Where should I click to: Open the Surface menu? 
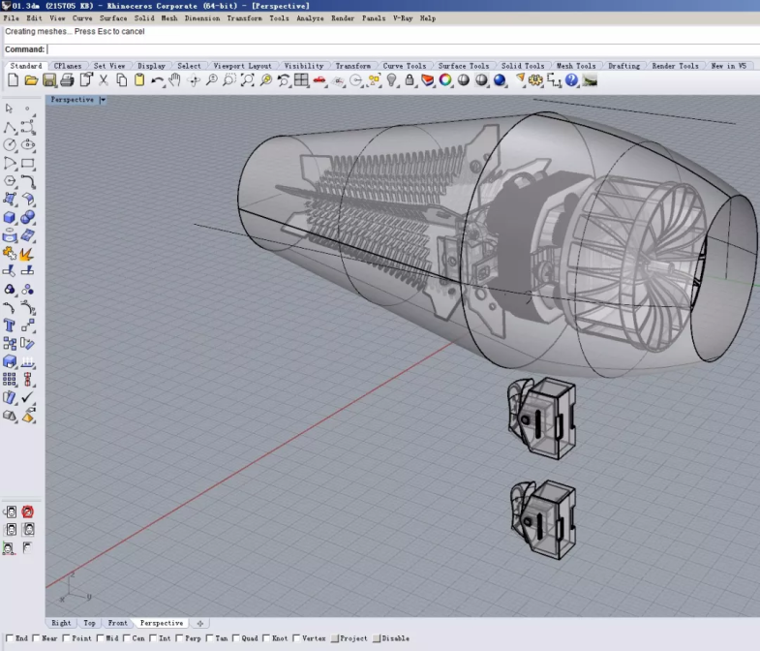[113, 18]
